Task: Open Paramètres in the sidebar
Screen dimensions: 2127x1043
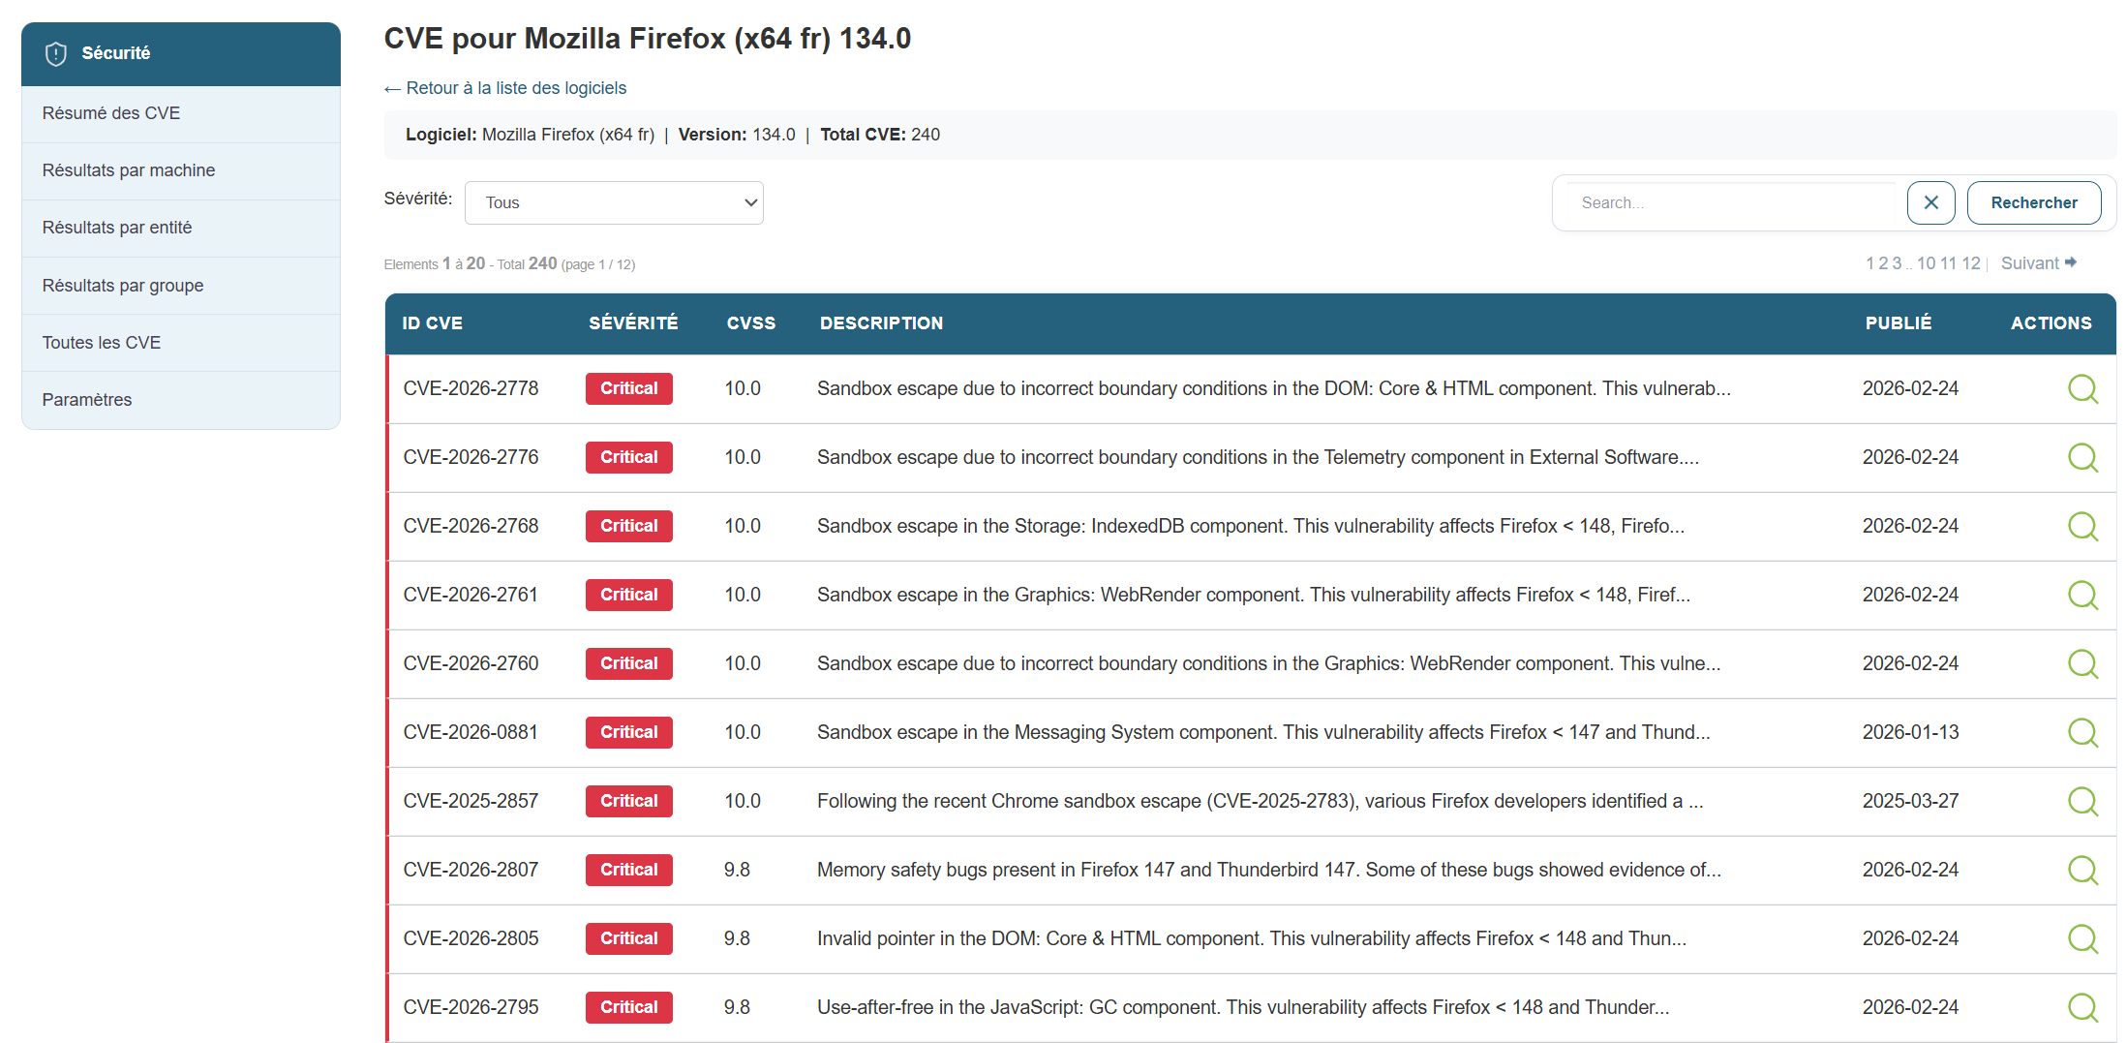Action: coord(87,400)
